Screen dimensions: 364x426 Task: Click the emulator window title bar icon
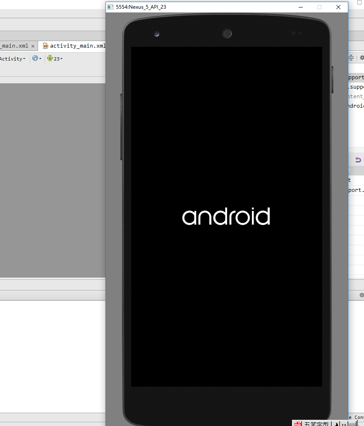(x=110, y=7)
